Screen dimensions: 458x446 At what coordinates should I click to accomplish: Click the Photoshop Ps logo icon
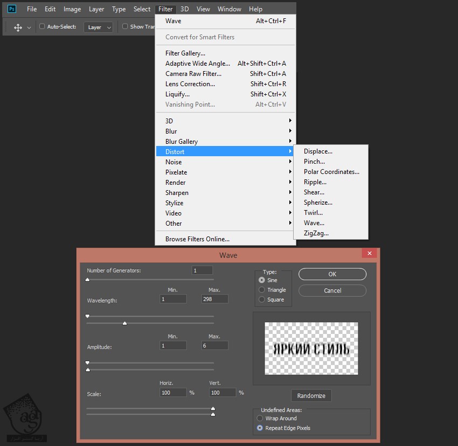pos(12,9)
